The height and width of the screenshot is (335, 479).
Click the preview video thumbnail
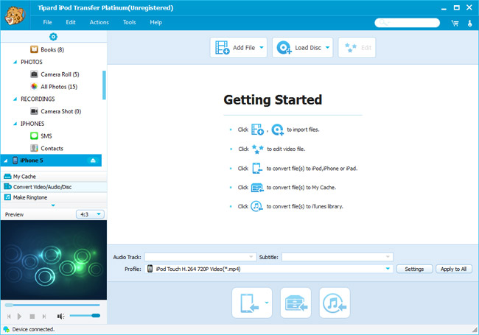tap(54, 260)
